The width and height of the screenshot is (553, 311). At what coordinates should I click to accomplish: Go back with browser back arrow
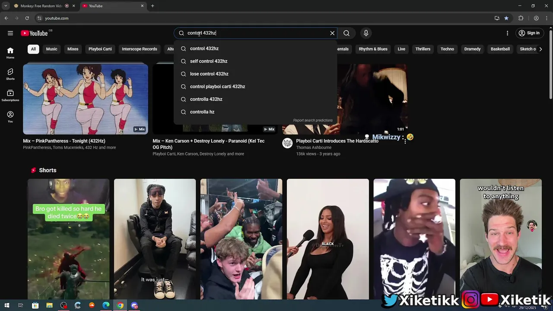point(6,18)
